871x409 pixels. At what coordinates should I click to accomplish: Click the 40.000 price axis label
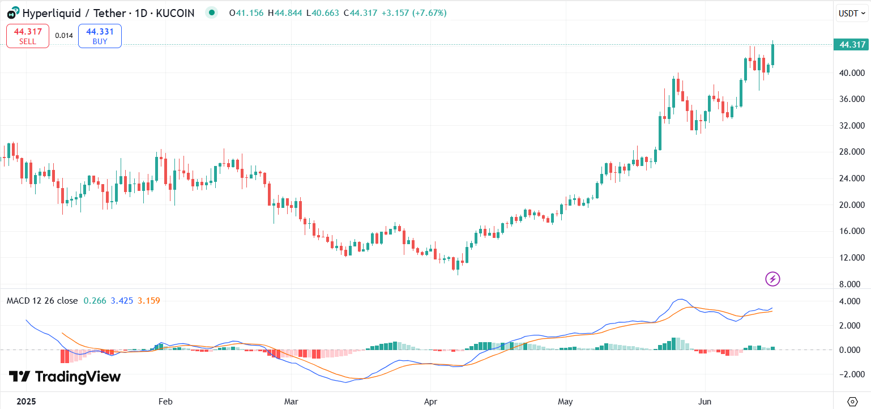click(852, 73)
